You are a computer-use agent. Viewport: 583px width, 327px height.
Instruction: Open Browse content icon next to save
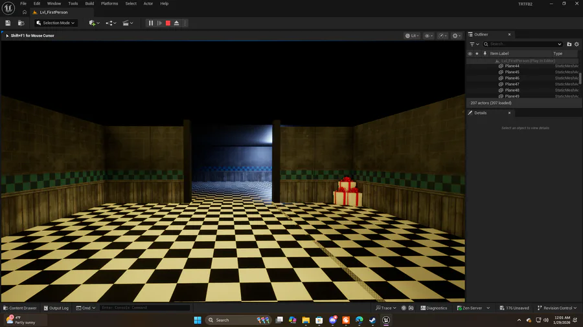coord(21,23)
